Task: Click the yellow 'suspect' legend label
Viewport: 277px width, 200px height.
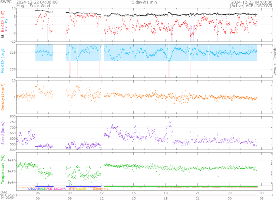Action: pyautogui.click(x=81, y=189)
